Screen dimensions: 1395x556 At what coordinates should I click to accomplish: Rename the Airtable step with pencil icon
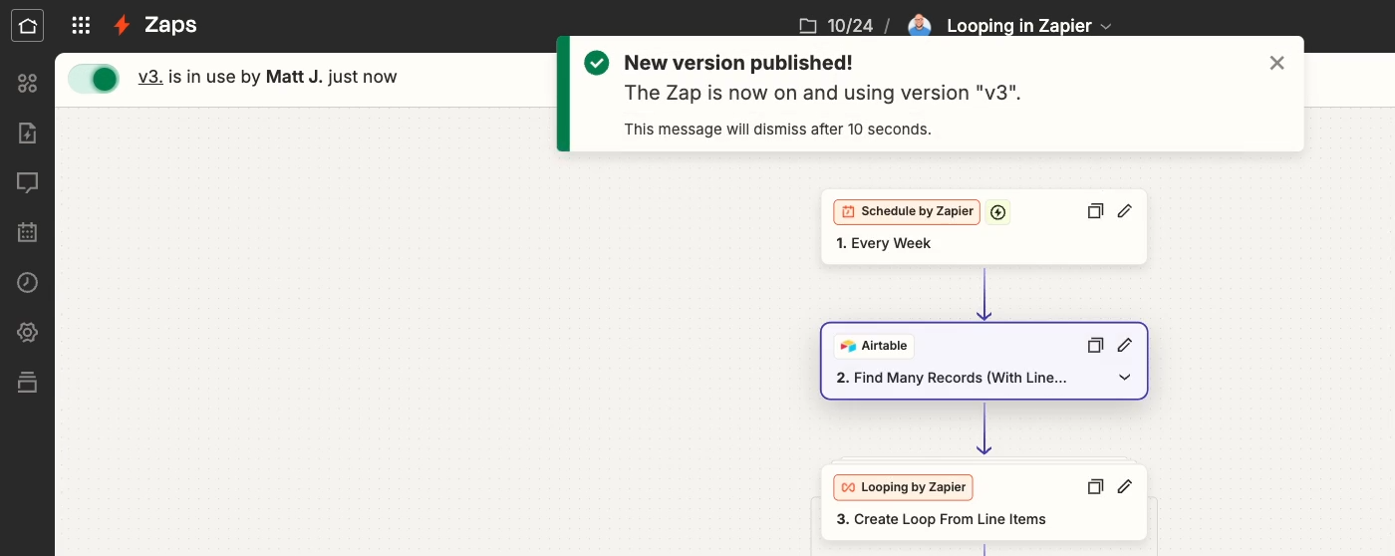(1125, 346)
